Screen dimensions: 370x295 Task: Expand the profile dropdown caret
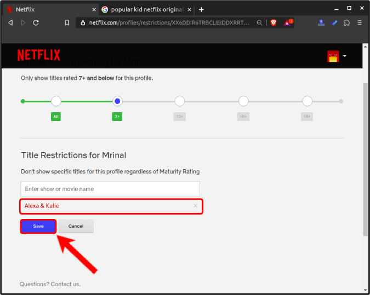345,56
